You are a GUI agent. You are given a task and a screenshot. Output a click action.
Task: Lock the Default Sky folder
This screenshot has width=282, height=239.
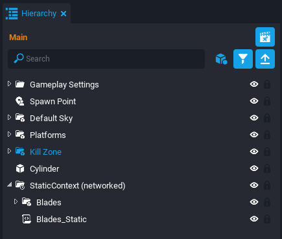tap(267, 118)
